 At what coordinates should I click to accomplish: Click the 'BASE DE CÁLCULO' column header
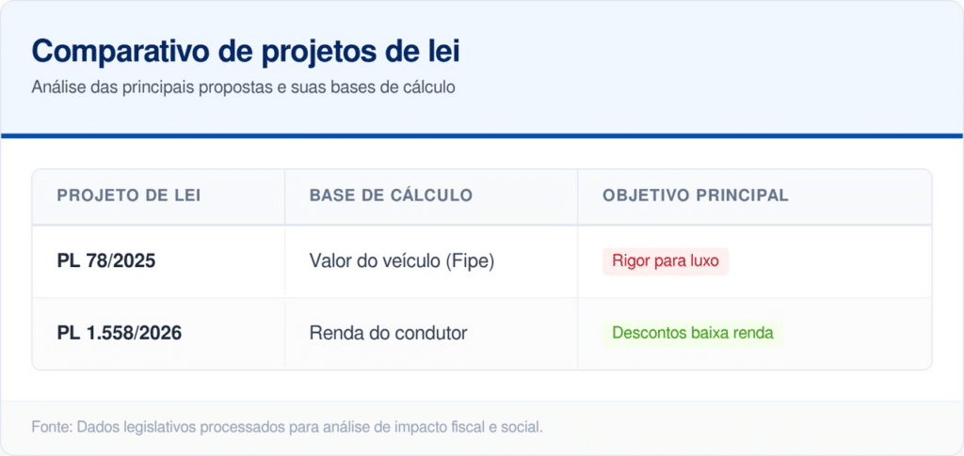tap(391, 196)
